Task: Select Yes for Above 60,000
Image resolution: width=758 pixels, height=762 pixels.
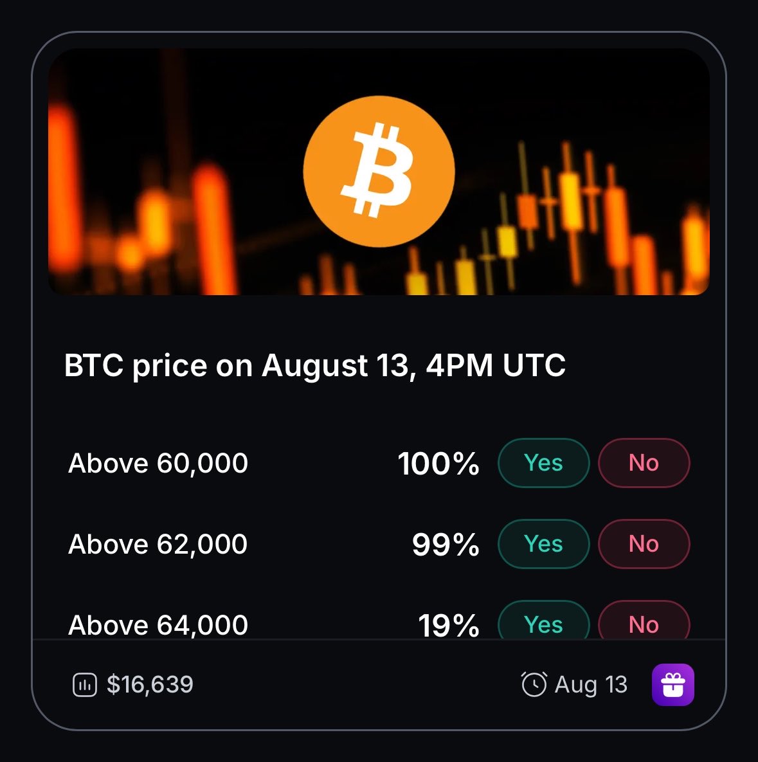Action: click(544, 462)
